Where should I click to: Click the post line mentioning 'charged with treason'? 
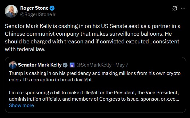click(x=92, y=41)
